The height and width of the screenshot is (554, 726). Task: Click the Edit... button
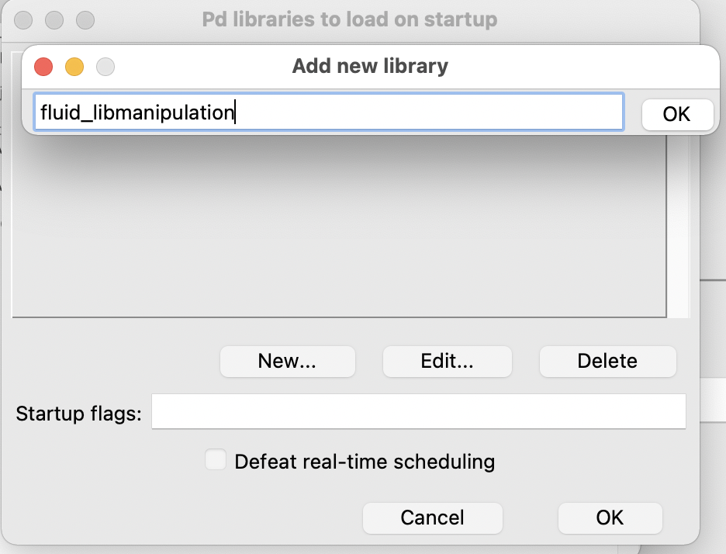pyautogui.click(x=448, y=362)
